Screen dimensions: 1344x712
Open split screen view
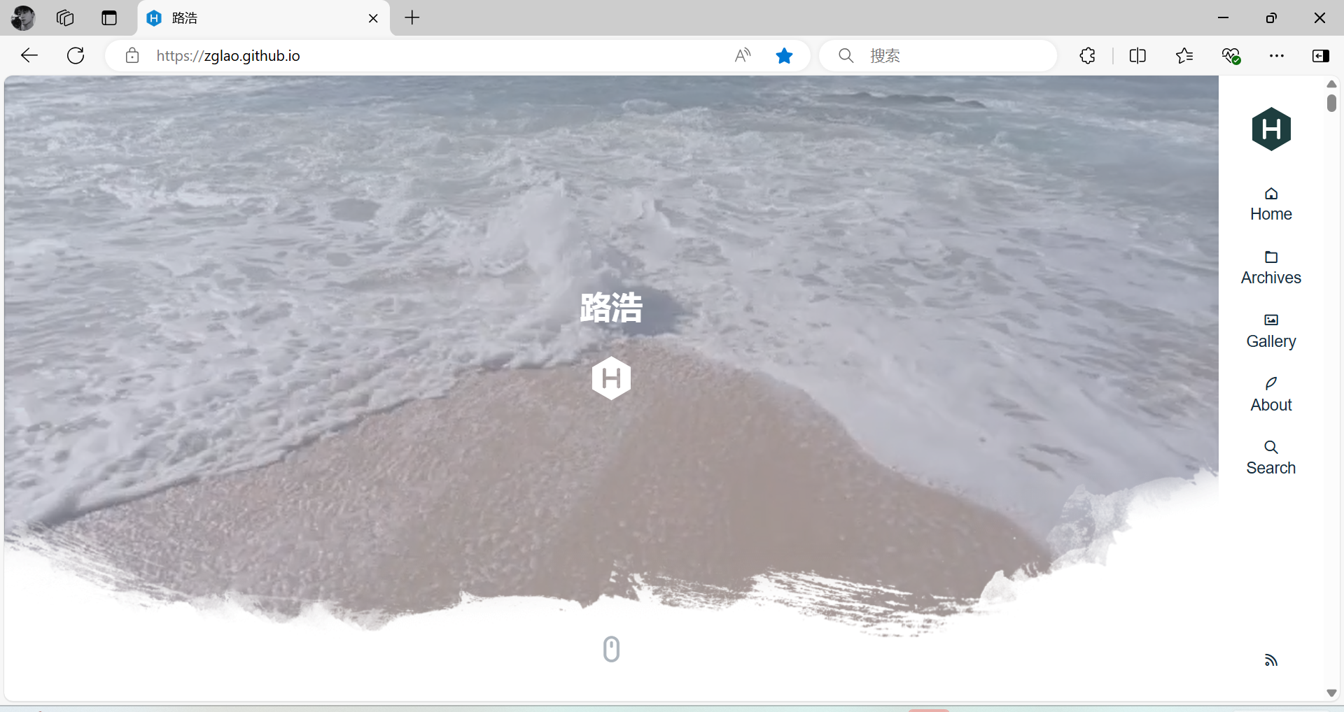(x=1137, y=56)
